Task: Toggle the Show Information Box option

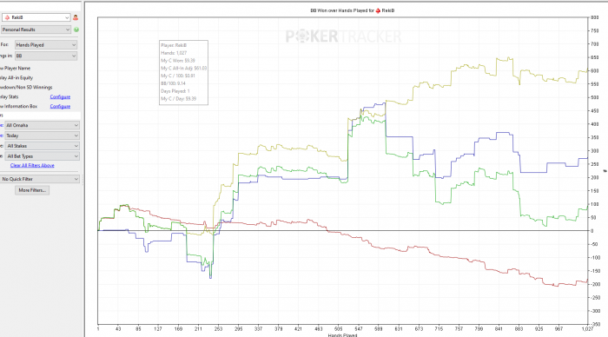Action: click(x=18, y=106)
